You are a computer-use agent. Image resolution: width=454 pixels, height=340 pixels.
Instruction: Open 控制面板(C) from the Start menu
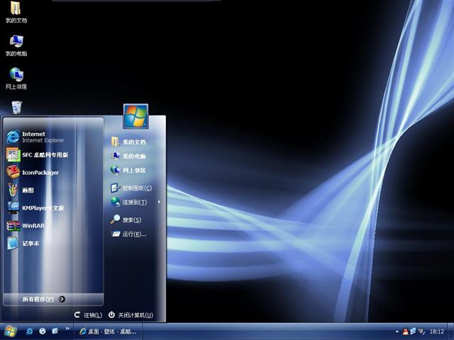tap(135, 188)
